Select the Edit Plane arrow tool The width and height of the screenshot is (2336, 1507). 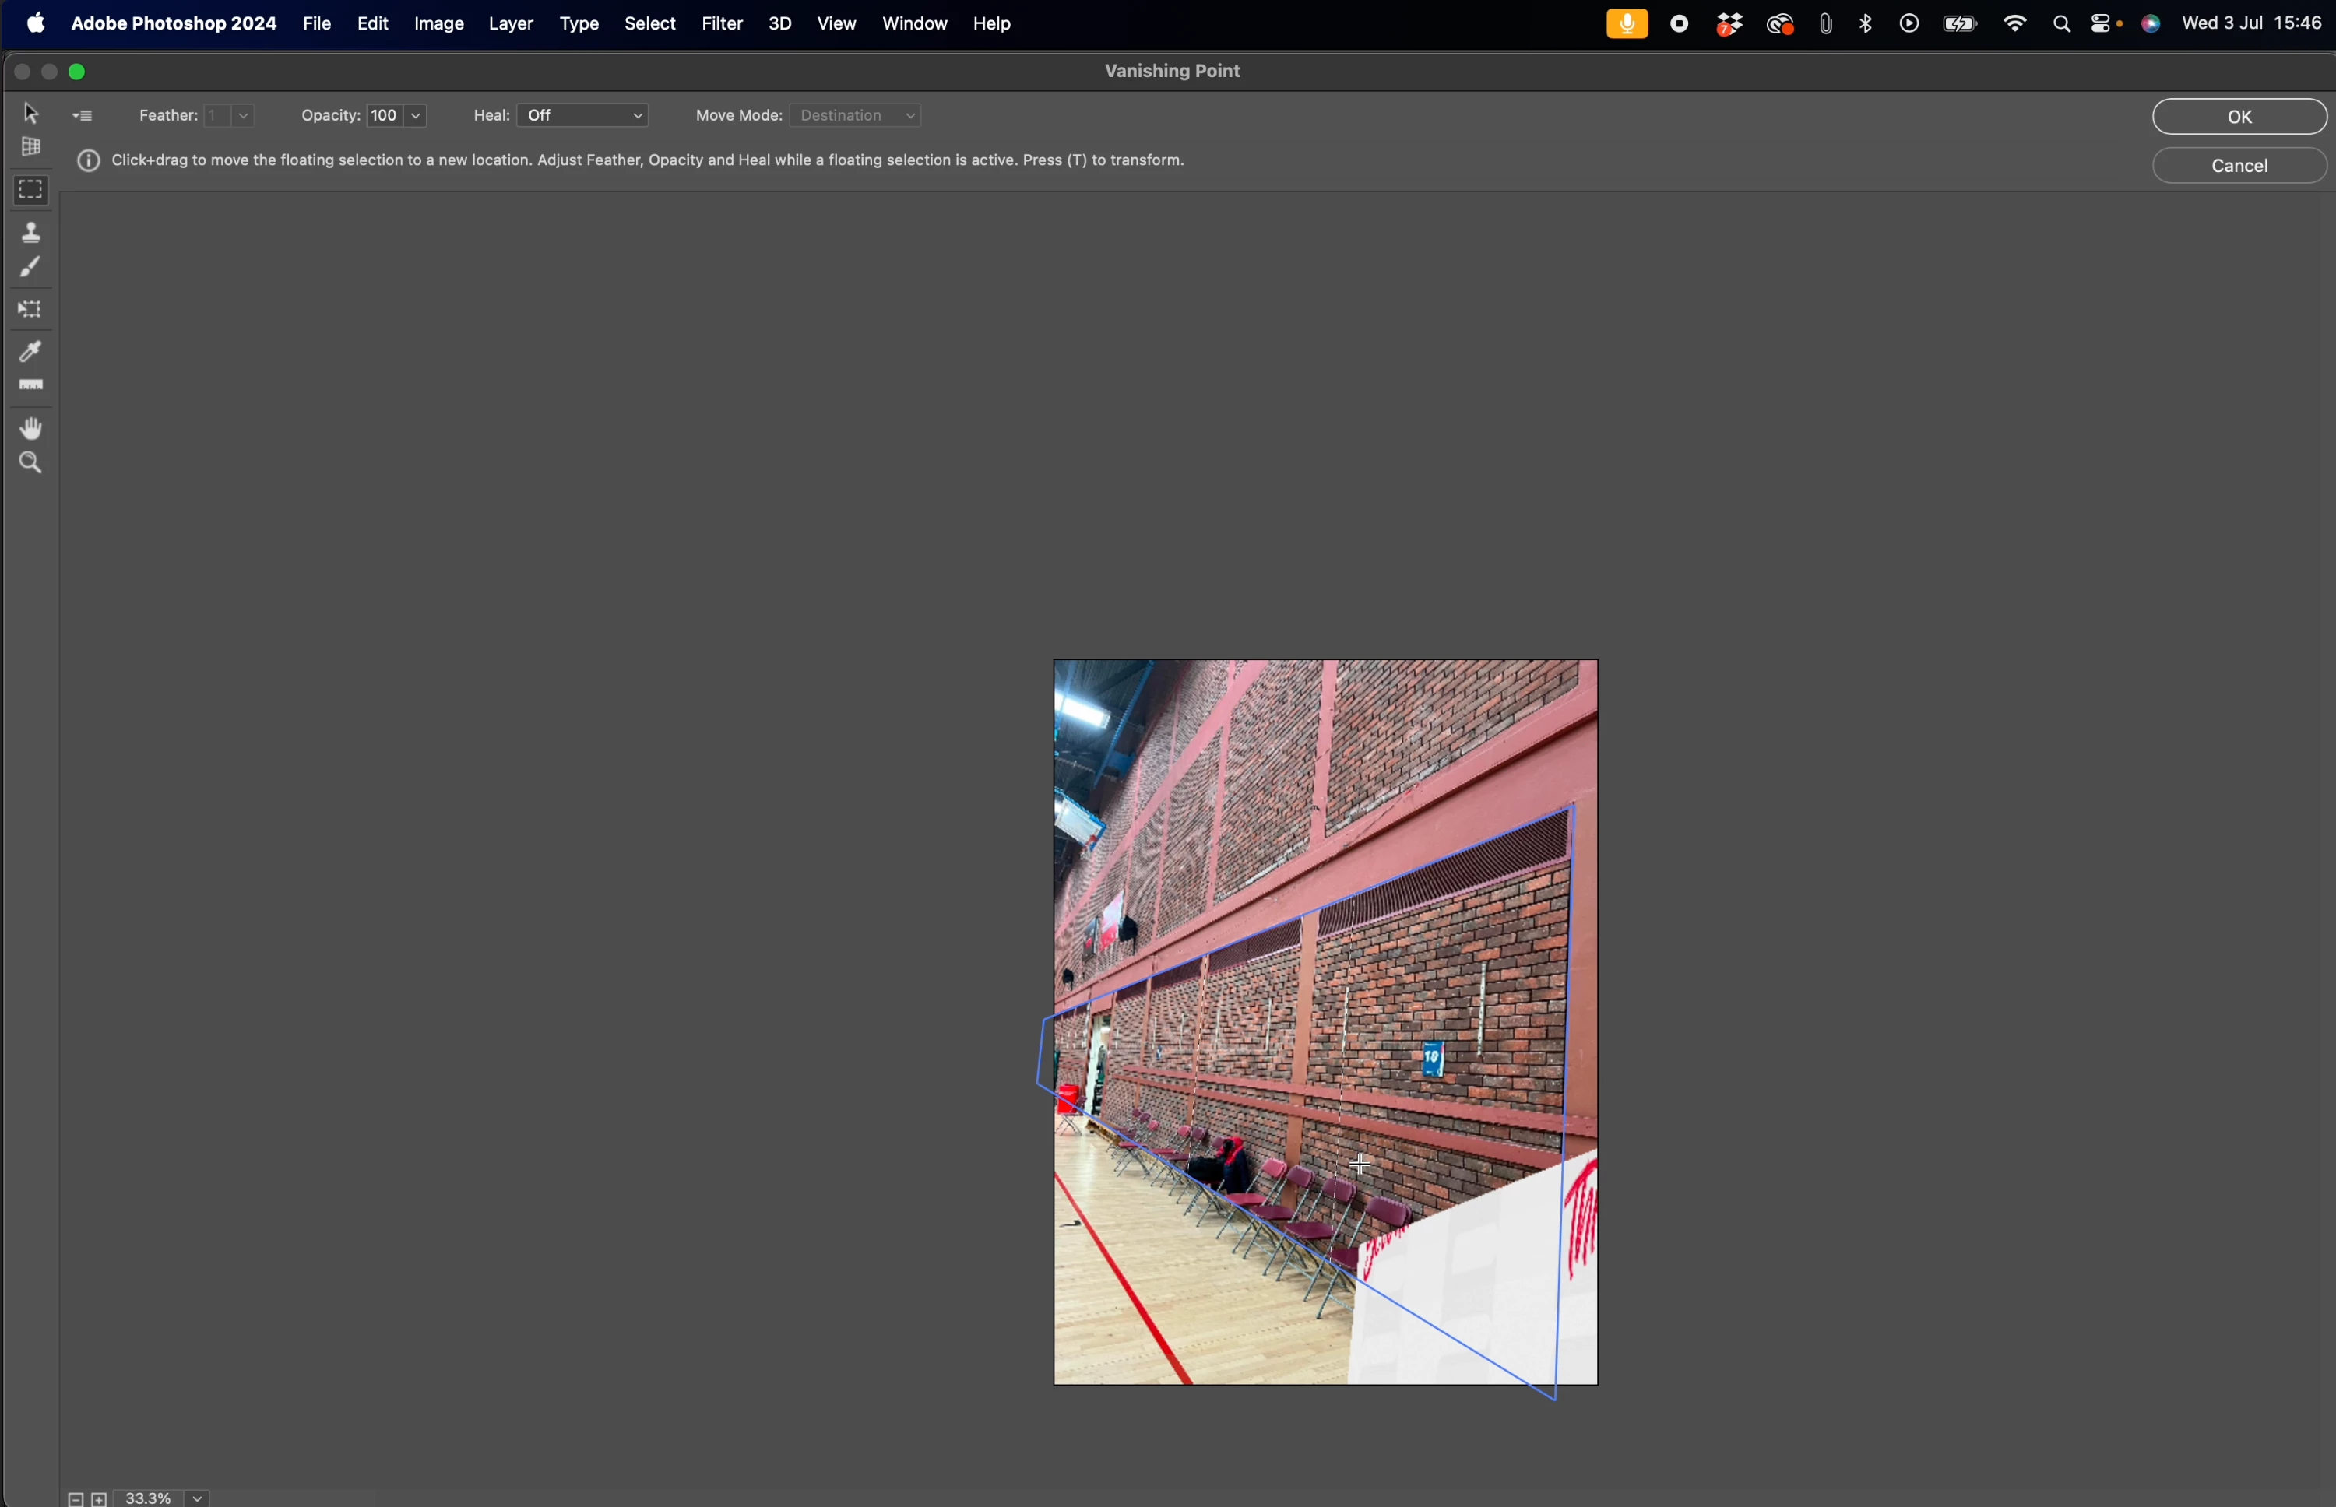31,114
